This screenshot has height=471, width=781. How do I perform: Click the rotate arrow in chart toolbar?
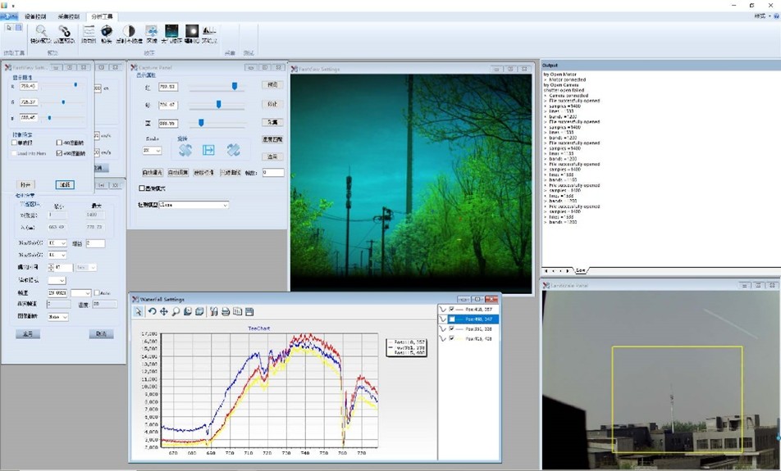[152, 311]
